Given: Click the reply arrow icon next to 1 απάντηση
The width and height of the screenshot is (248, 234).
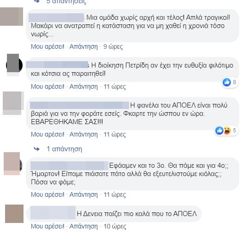Looking at the screenshot, I should [x=37, y=149].
